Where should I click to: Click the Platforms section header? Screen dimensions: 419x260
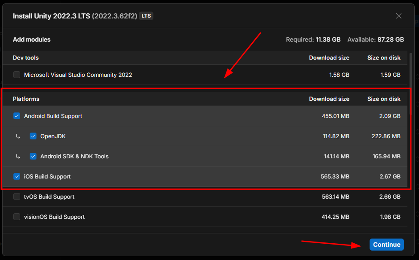[26, 99]
